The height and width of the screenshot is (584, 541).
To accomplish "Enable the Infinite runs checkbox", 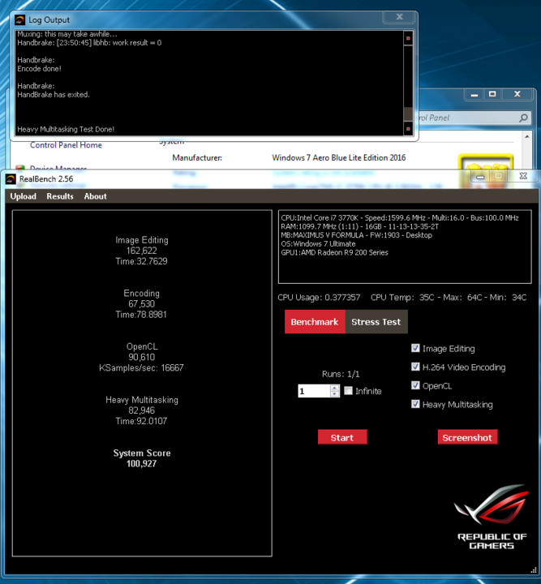I will click(349, 391).
